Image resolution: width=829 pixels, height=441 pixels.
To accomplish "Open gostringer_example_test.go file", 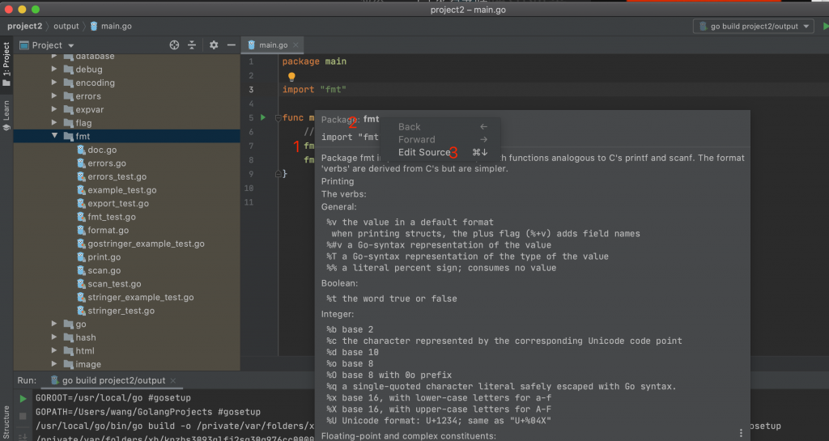I will point(146,244).
